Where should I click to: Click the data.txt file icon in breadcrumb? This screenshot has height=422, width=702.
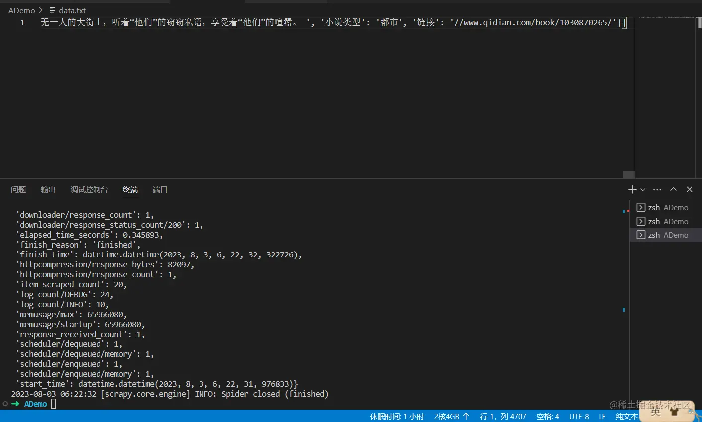[52, 10]
